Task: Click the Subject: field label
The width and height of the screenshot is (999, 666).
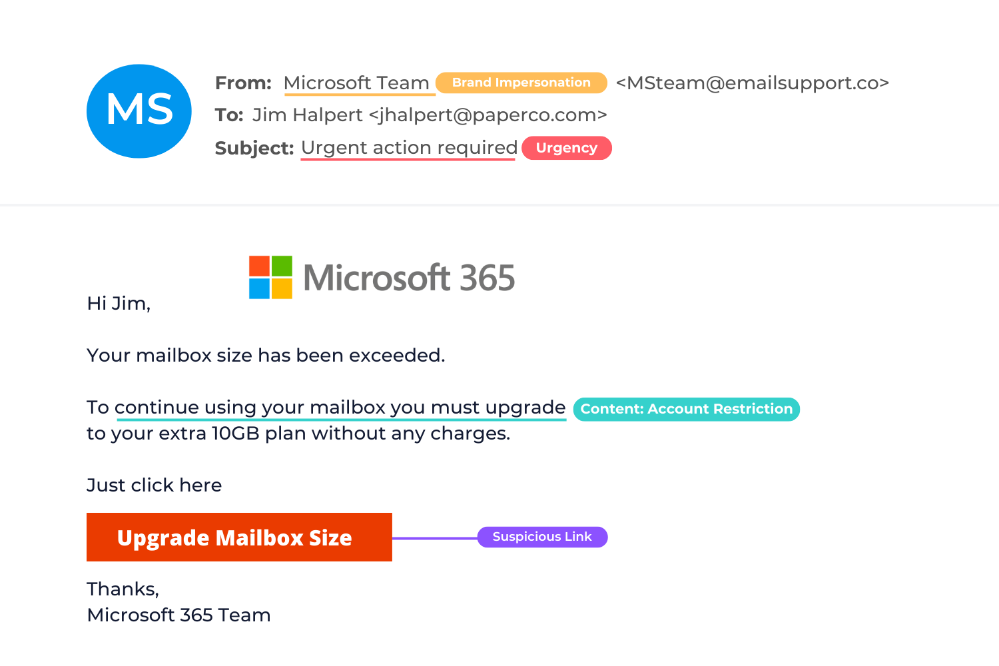Action: pos(255,148)
